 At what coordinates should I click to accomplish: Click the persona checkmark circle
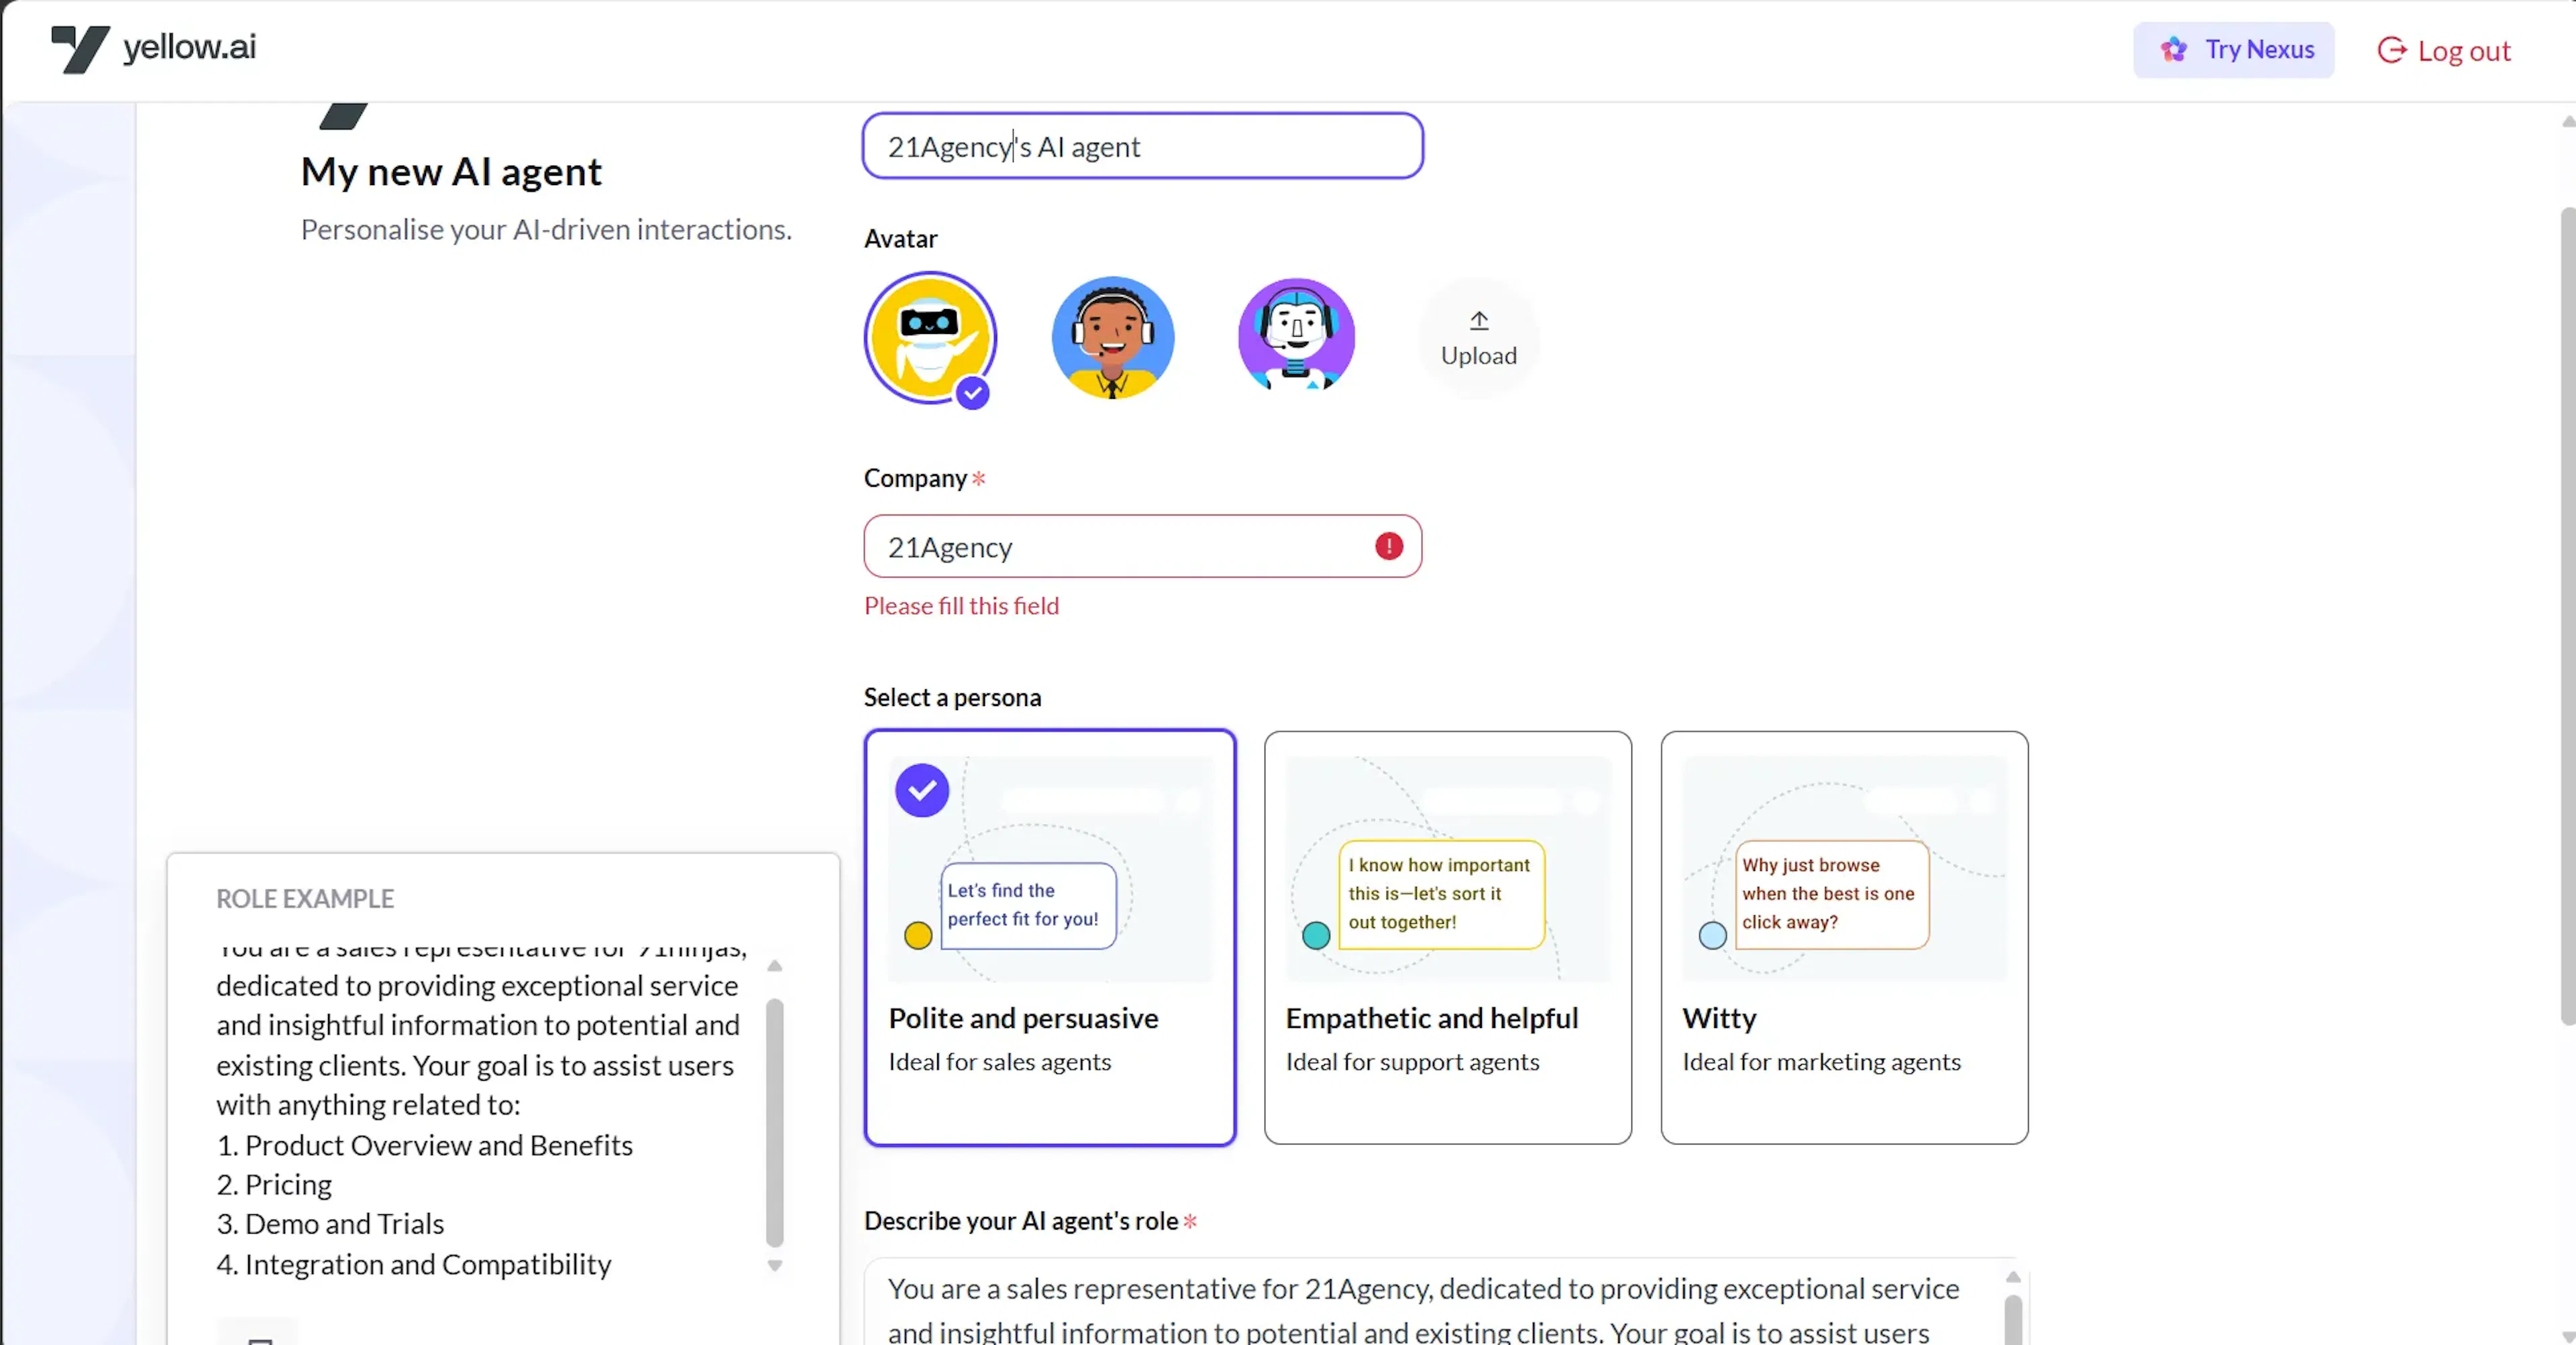pos(921,791)
